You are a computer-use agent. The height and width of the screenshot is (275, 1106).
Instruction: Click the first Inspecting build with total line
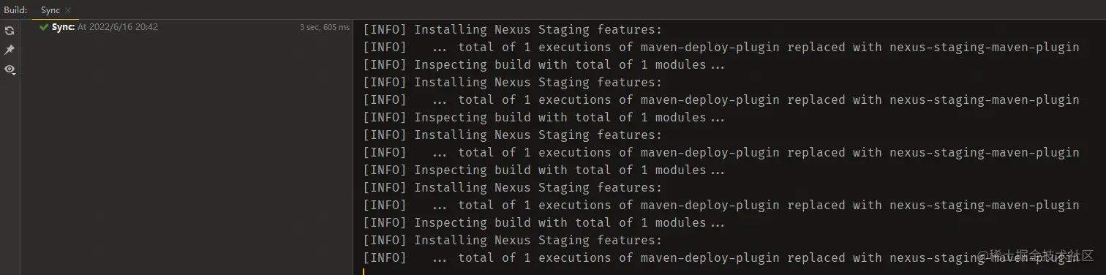click(543, 64)
